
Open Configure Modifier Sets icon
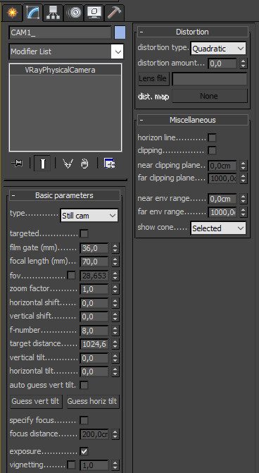click(x=110, y=164)
